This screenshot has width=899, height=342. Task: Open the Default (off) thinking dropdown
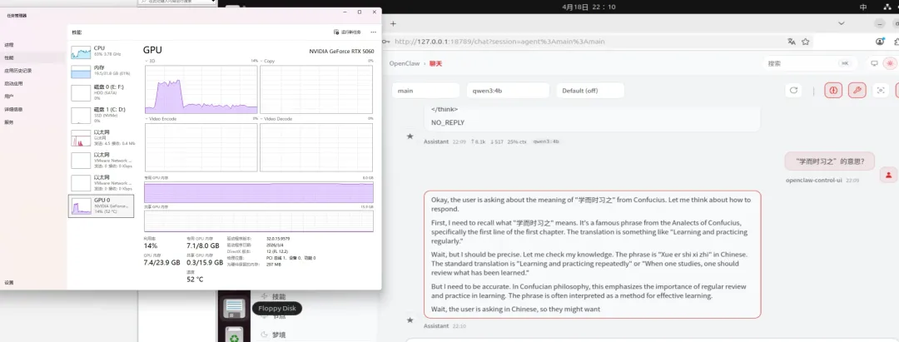pyautogui.click(x=590, y=91)
